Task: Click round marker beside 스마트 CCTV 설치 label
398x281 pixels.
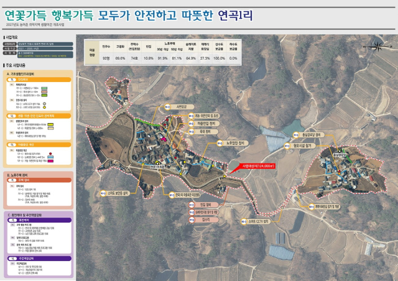Action: (244, 221)
